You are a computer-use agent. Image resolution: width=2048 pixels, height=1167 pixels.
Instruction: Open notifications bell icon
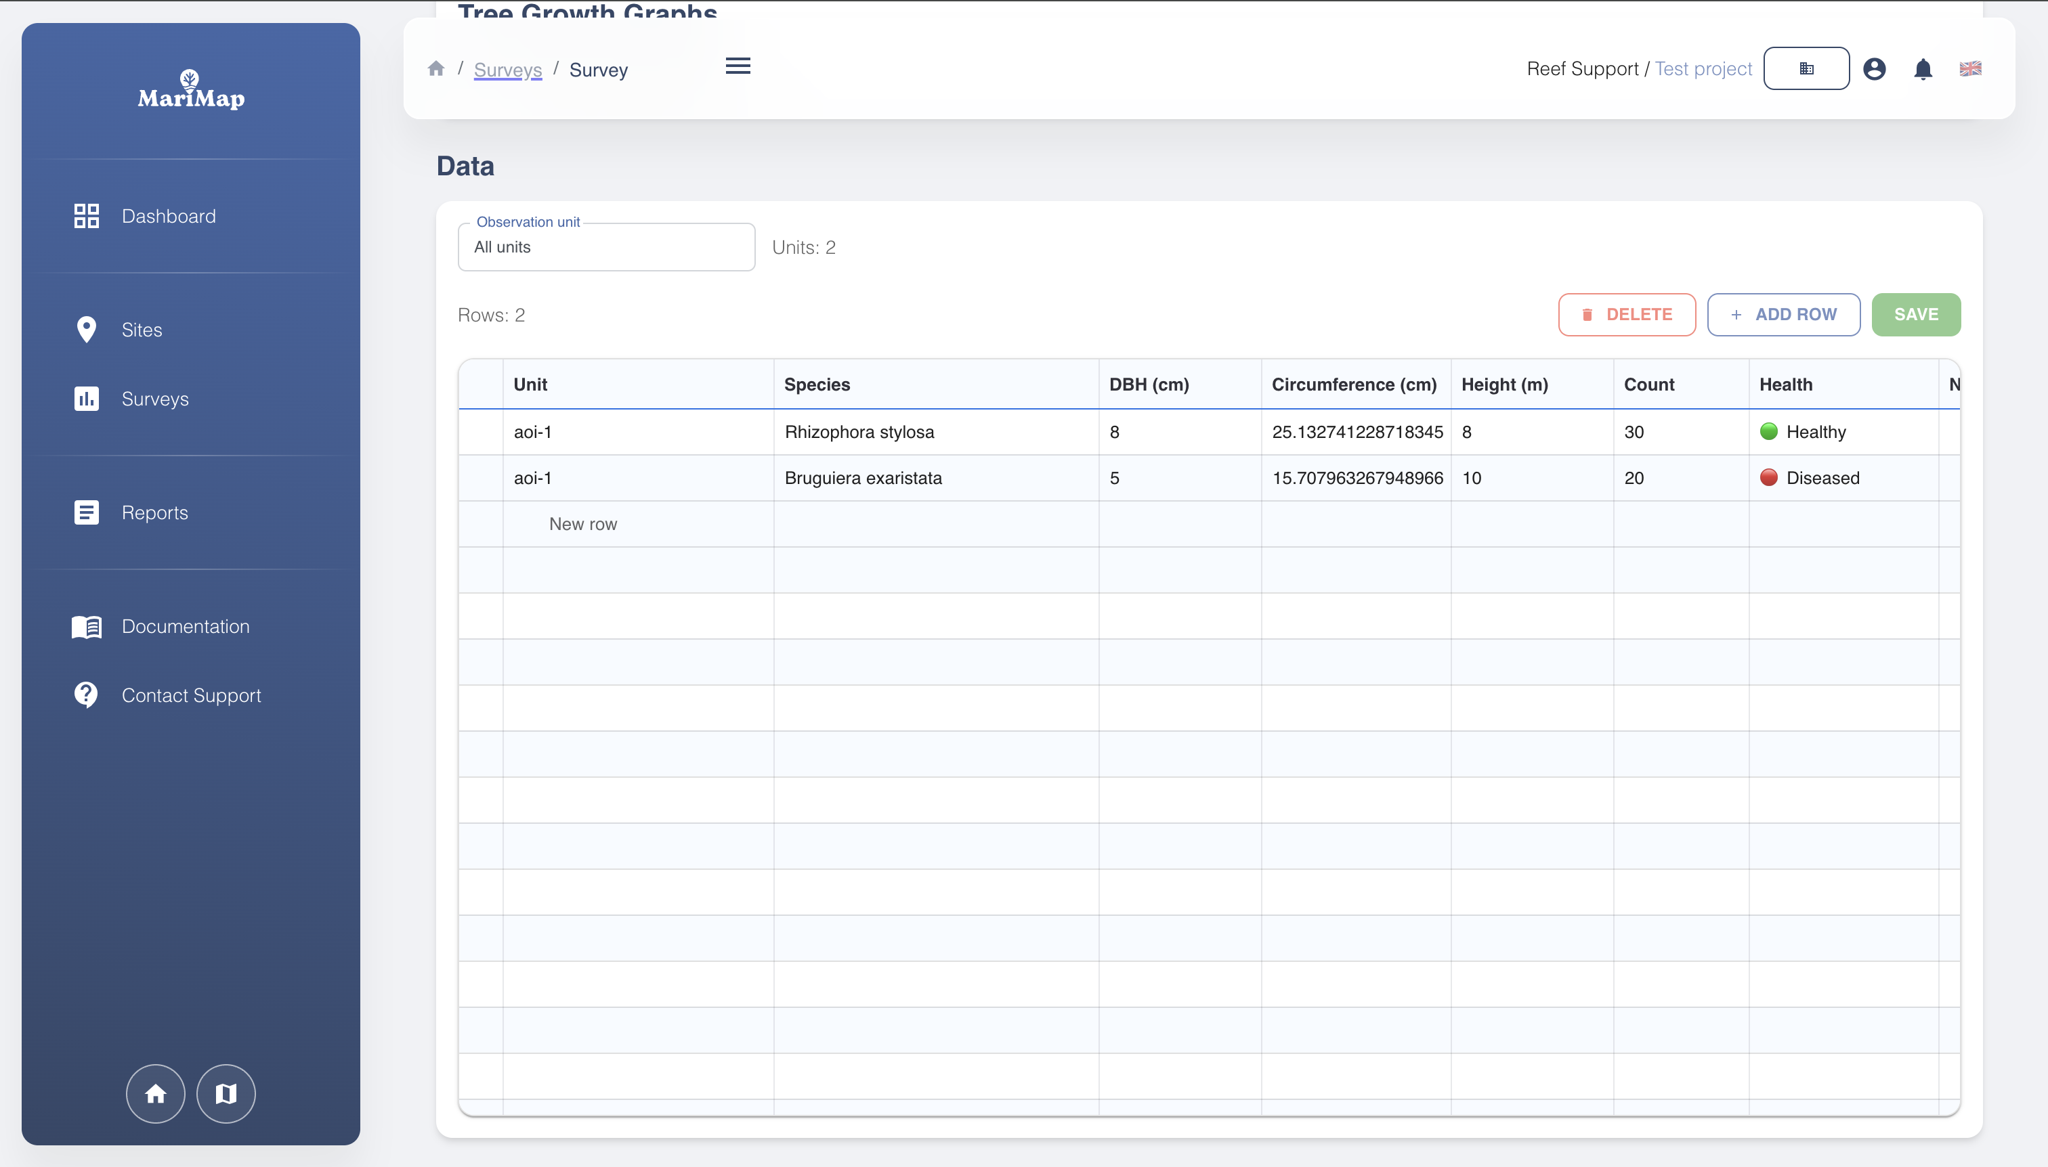1922,70
